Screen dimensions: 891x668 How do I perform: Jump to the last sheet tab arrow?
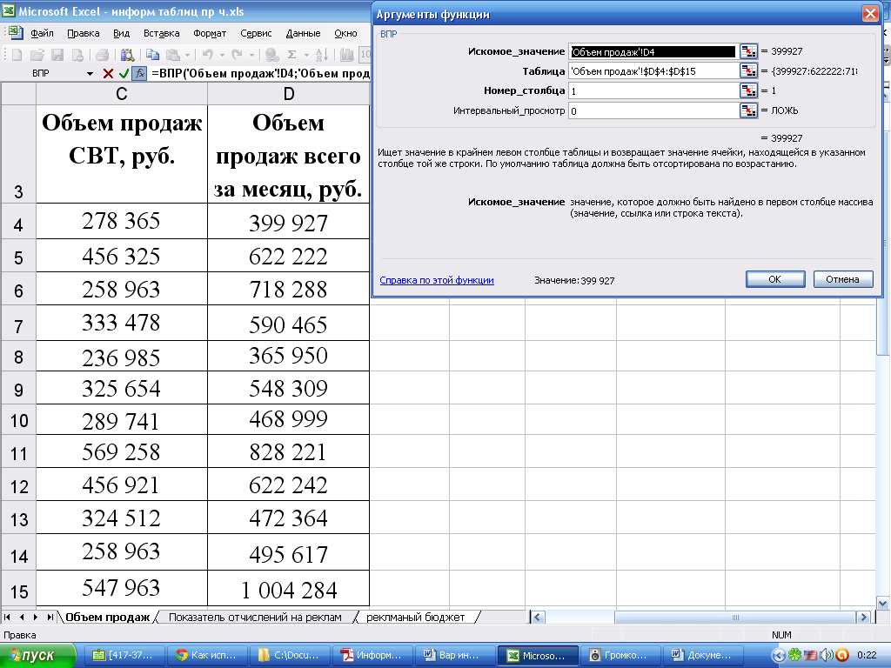pos(50,617)
